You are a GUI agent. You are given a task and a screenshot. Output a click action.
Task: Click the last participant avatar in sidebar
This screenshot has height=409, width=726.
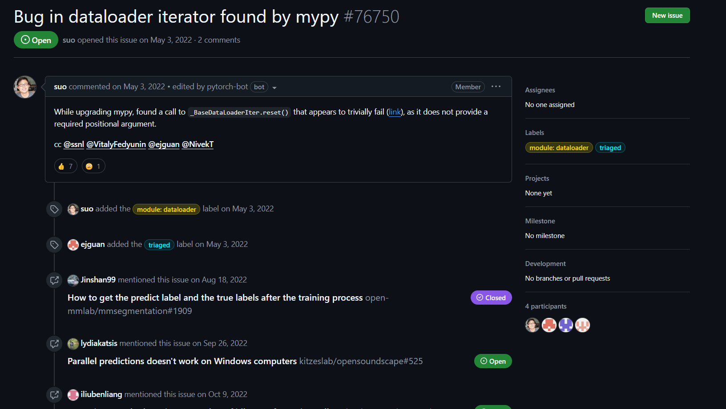click(582, 325)
